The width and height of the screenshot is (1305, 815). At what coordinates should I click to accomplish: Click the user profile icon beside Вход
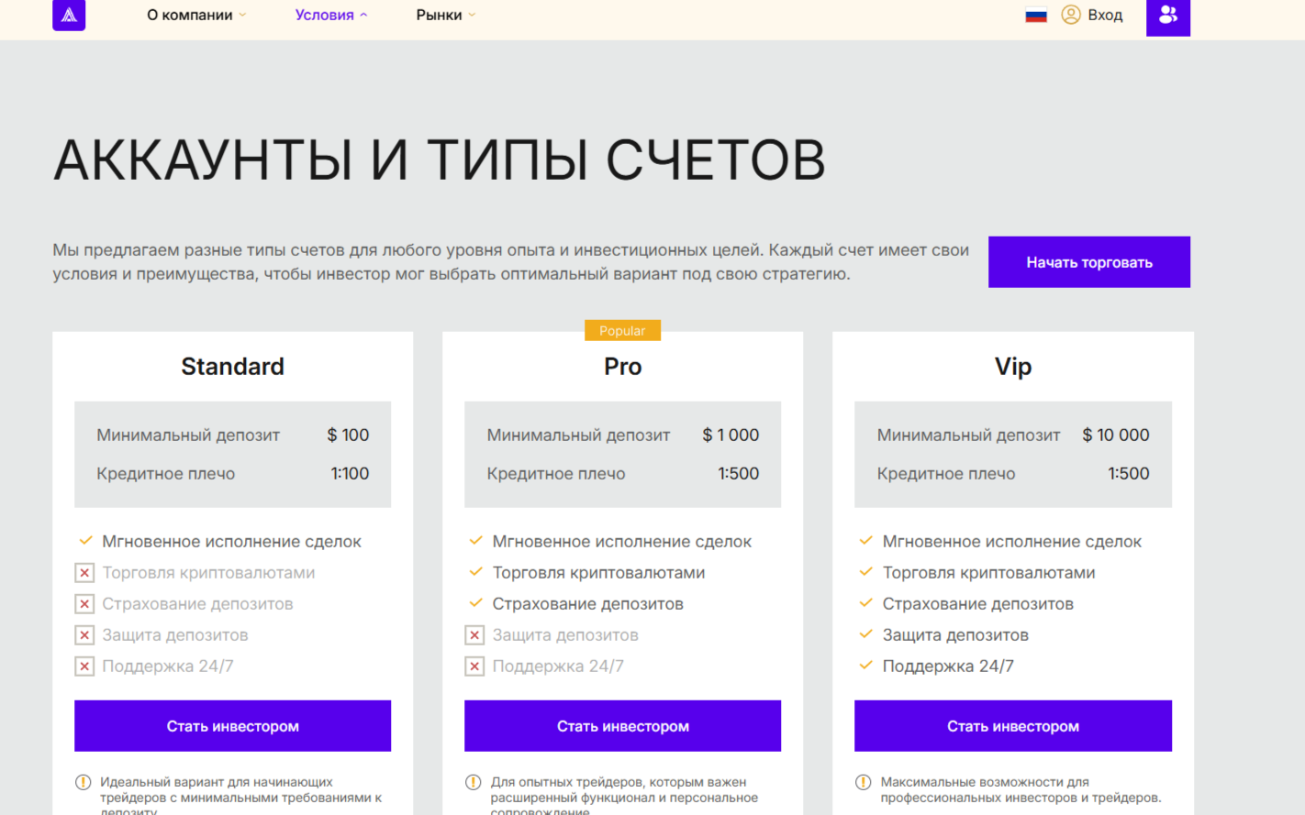[1071, 15]
